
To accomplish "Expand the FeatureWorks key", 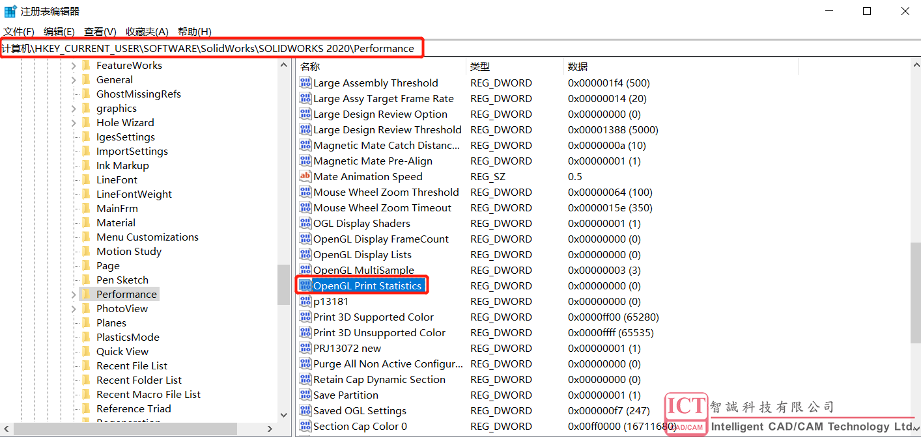I will (x=74, y=66).
